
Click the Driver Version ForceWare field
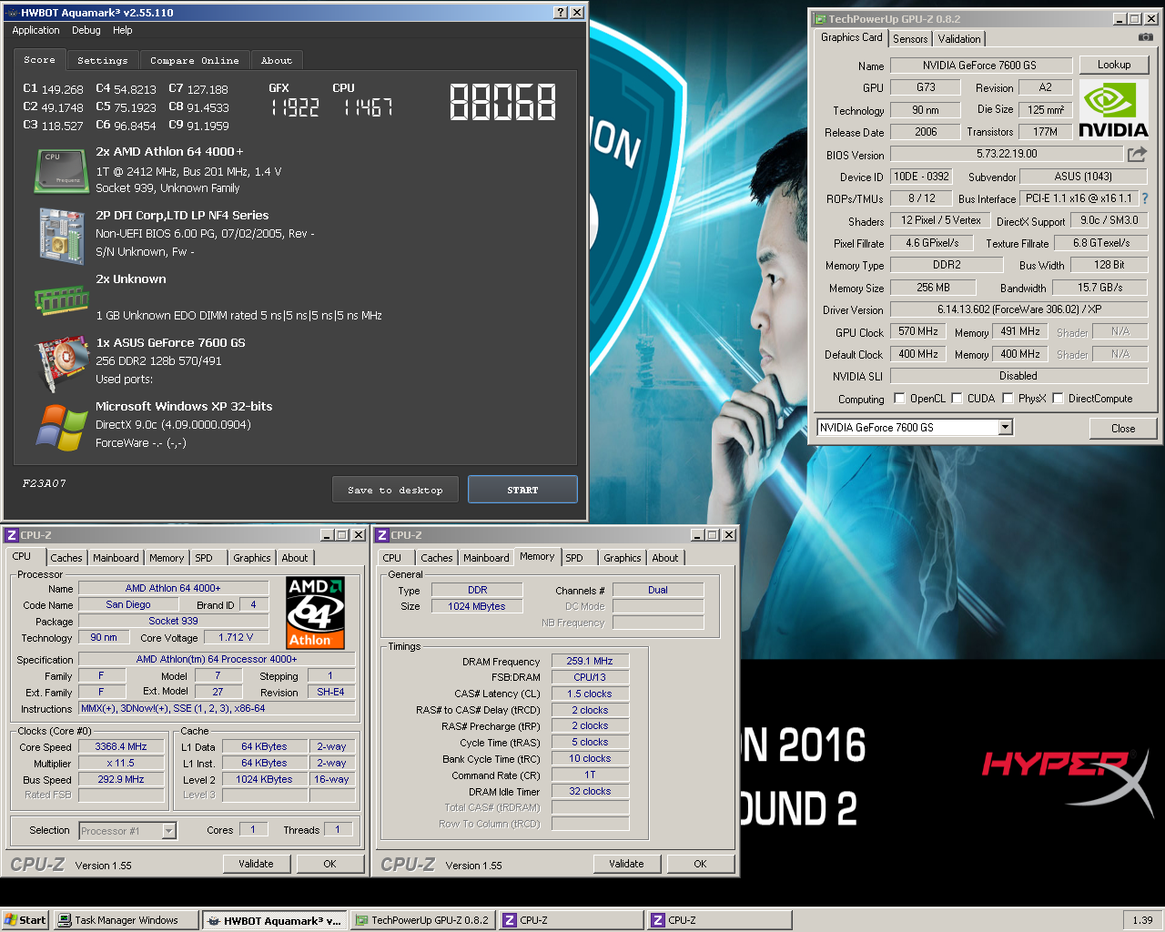point(1019,309)
